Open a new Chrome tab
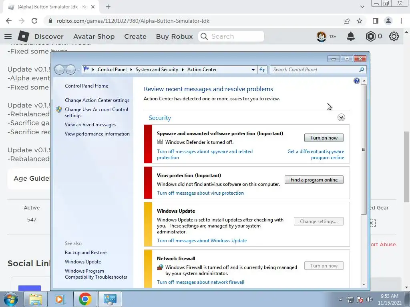This screenshot has height=307, width=410. (108, 7)
